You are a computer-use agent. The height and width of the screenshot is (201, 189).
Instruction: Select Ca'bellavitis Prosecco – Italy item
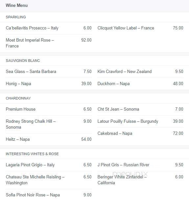(32, 28)
